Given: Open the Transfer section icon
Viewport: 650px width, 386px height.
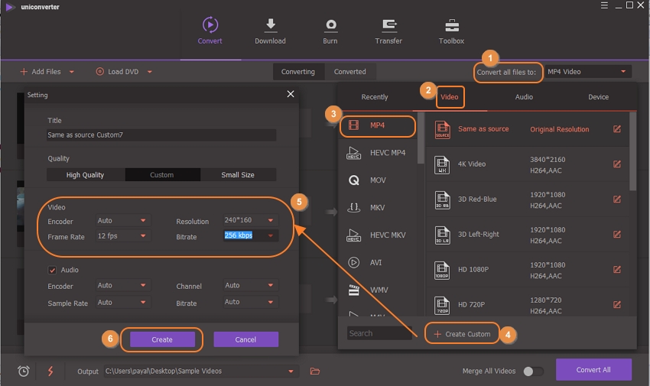Looking at the screenshot, I should click(x=388, y=26).
